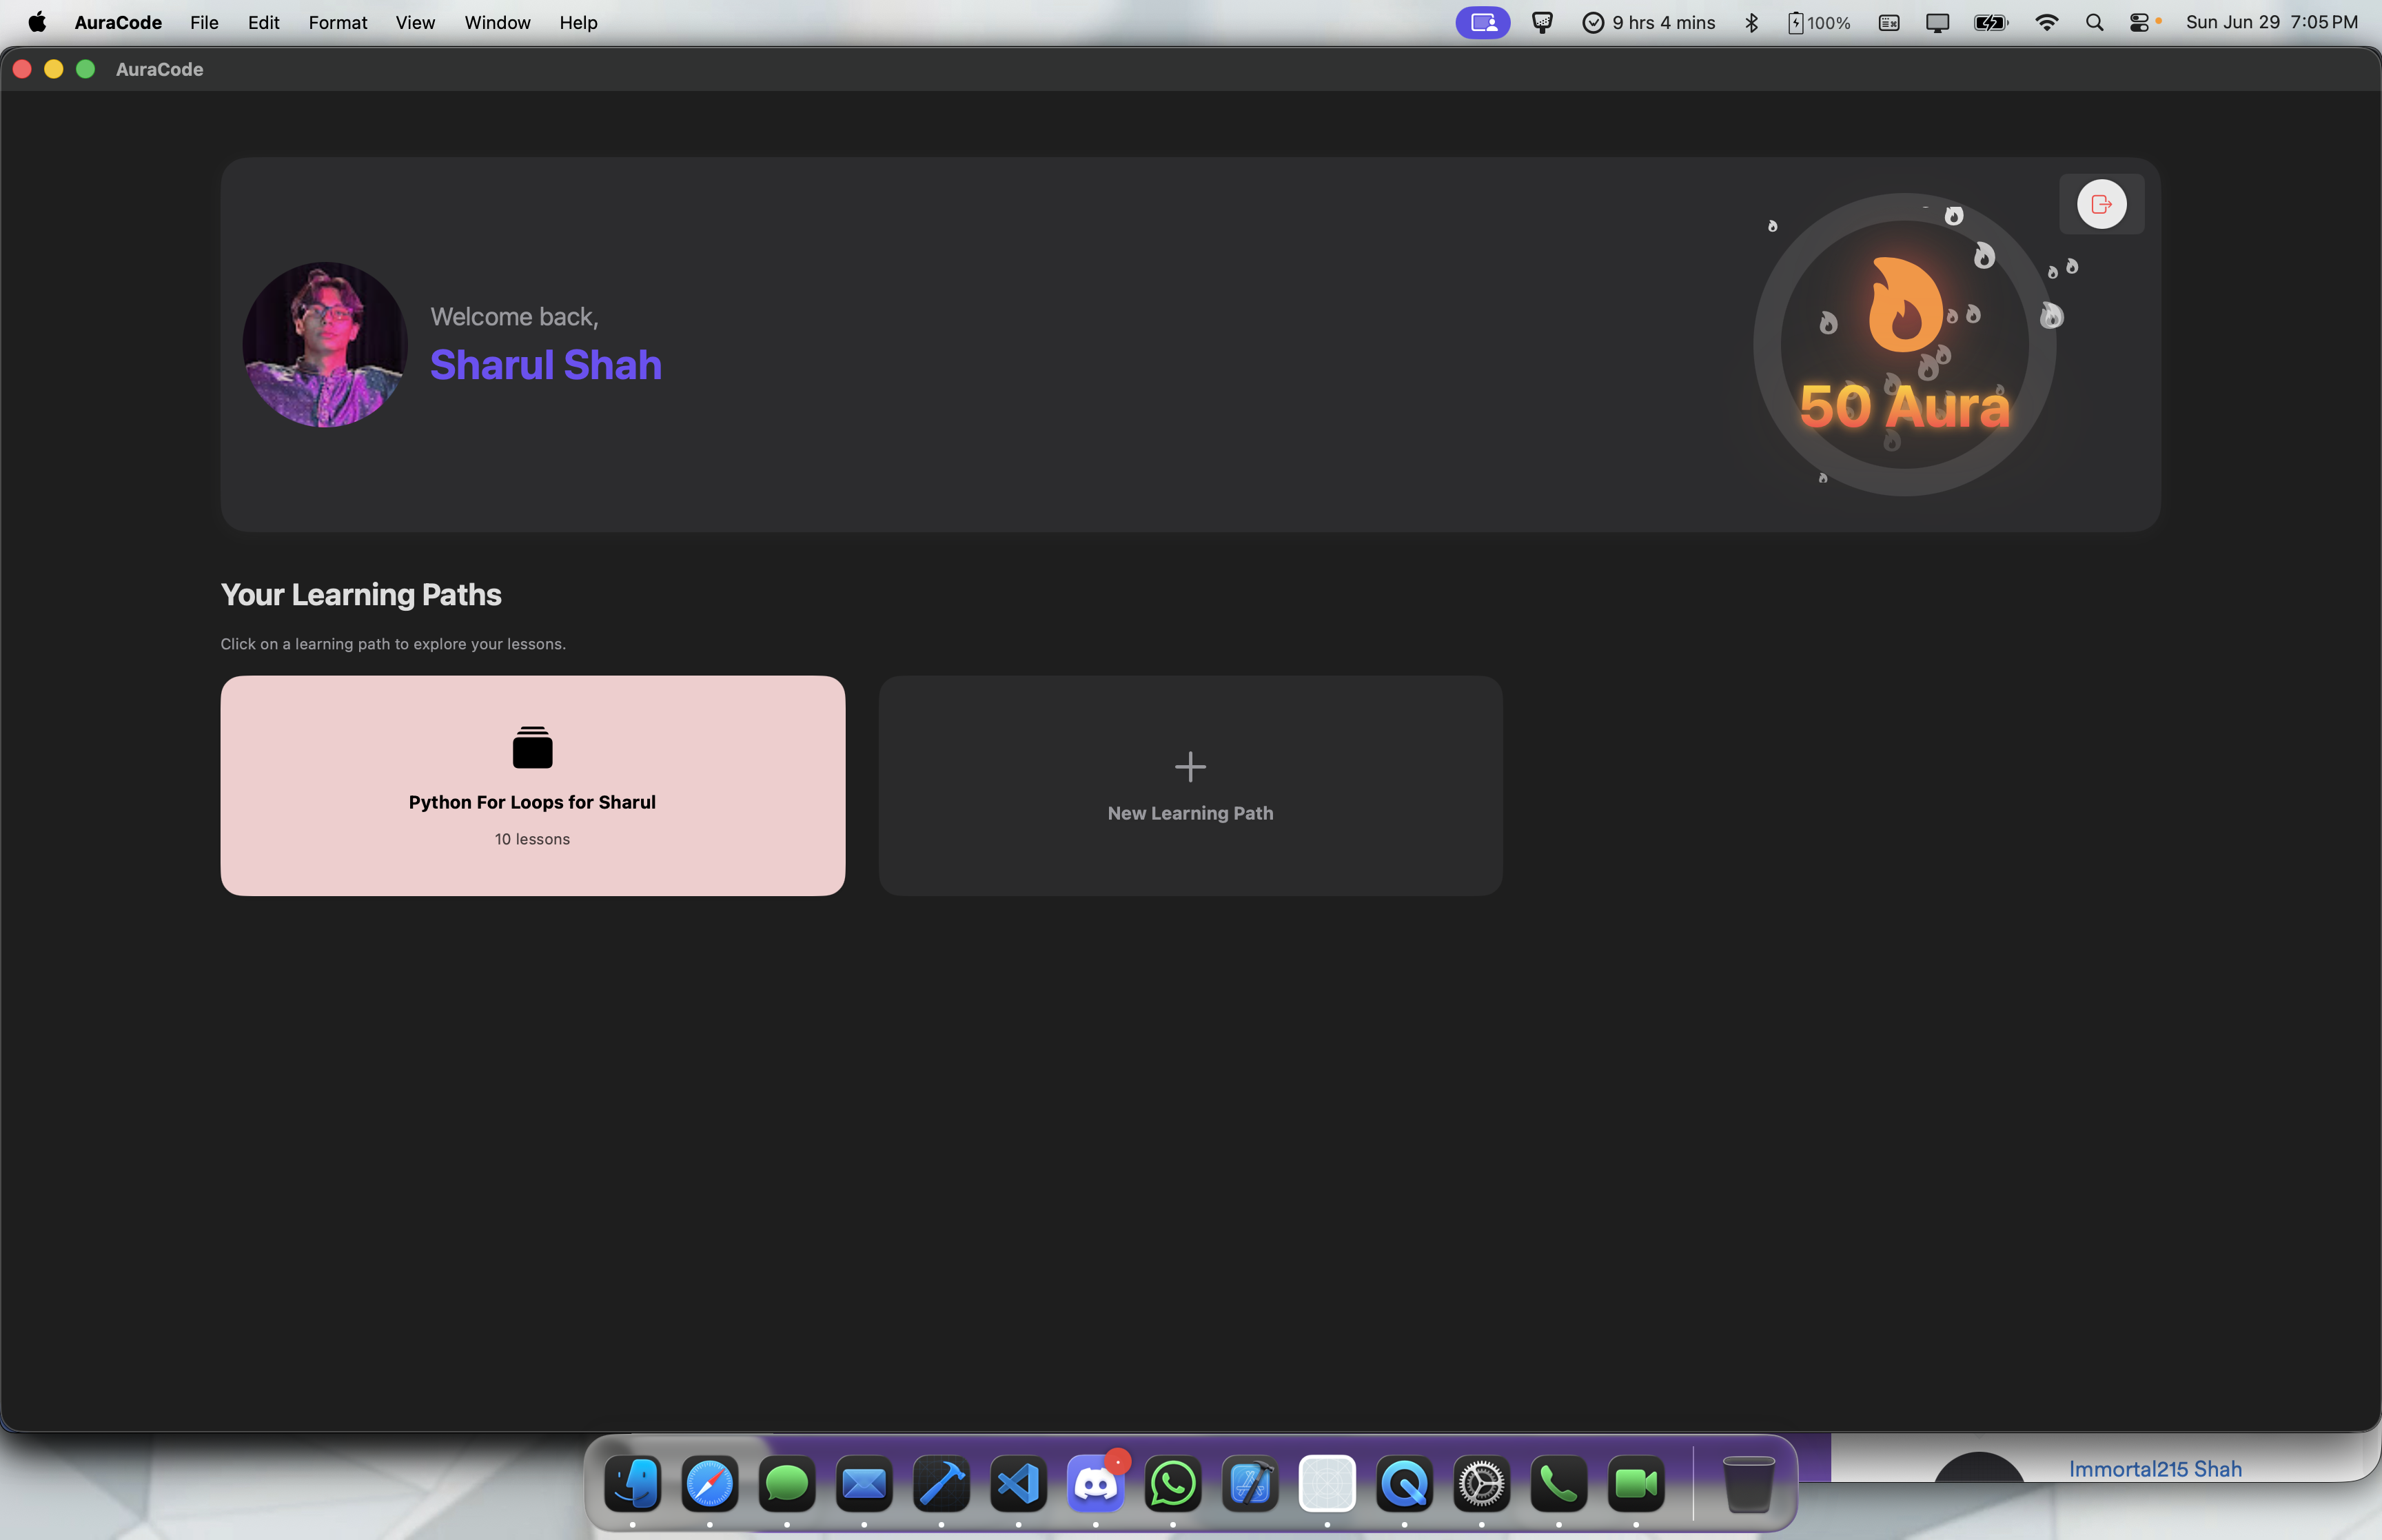Open the Help menu

pos(578,22)
